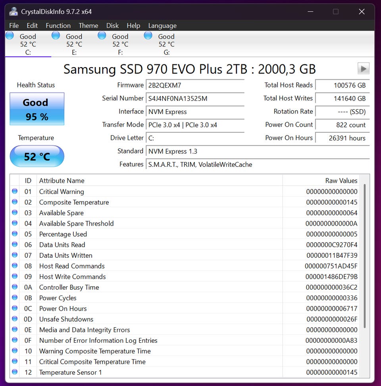
Task: Select drive F: status orb
Action: click(x=102, y=36)
